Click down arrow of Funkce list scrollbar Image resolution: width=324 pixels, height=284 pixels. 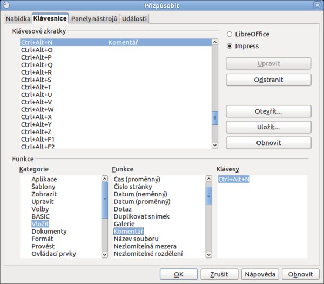[x=208, y=255]
